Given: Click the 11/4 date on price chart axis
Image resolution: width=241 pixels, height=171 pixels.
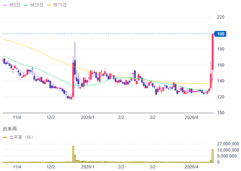Looking at the screenshot, I should (x=17, y=118).
